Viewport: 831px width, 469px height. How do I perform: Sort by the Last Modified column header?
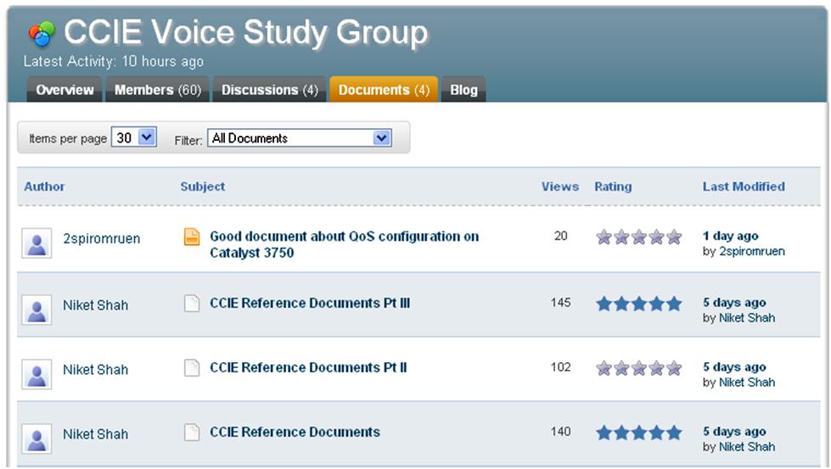[744, 187]
